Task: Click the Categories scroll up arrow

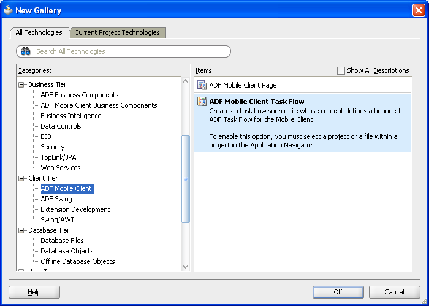Action: pyautogui.click(x=186, y=81)
